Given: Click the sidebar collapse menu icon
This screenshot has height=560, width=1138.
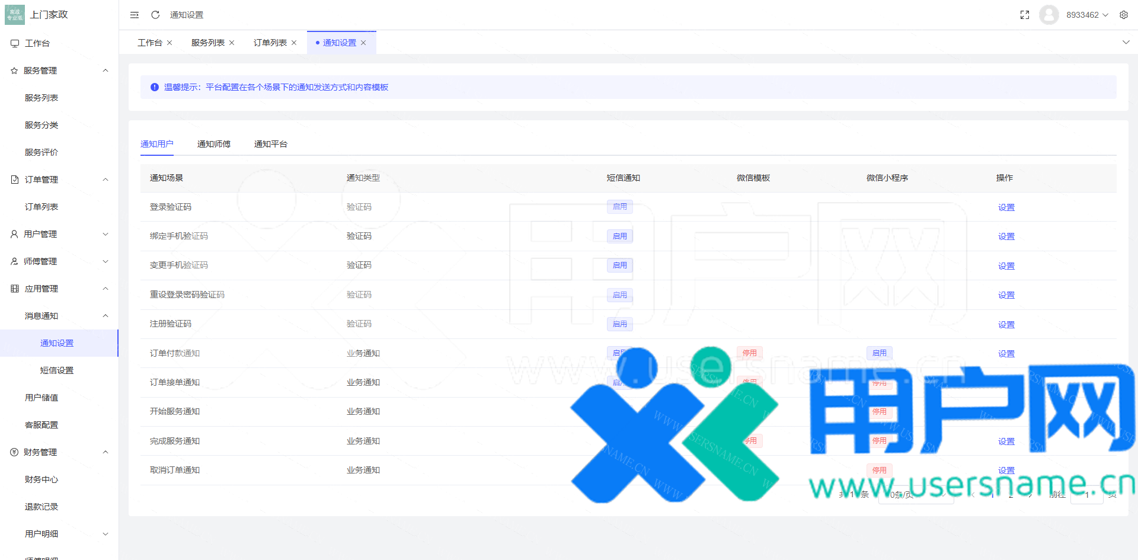Looking at the screenshot, I should pyautogui.click(x=135, y=15).
